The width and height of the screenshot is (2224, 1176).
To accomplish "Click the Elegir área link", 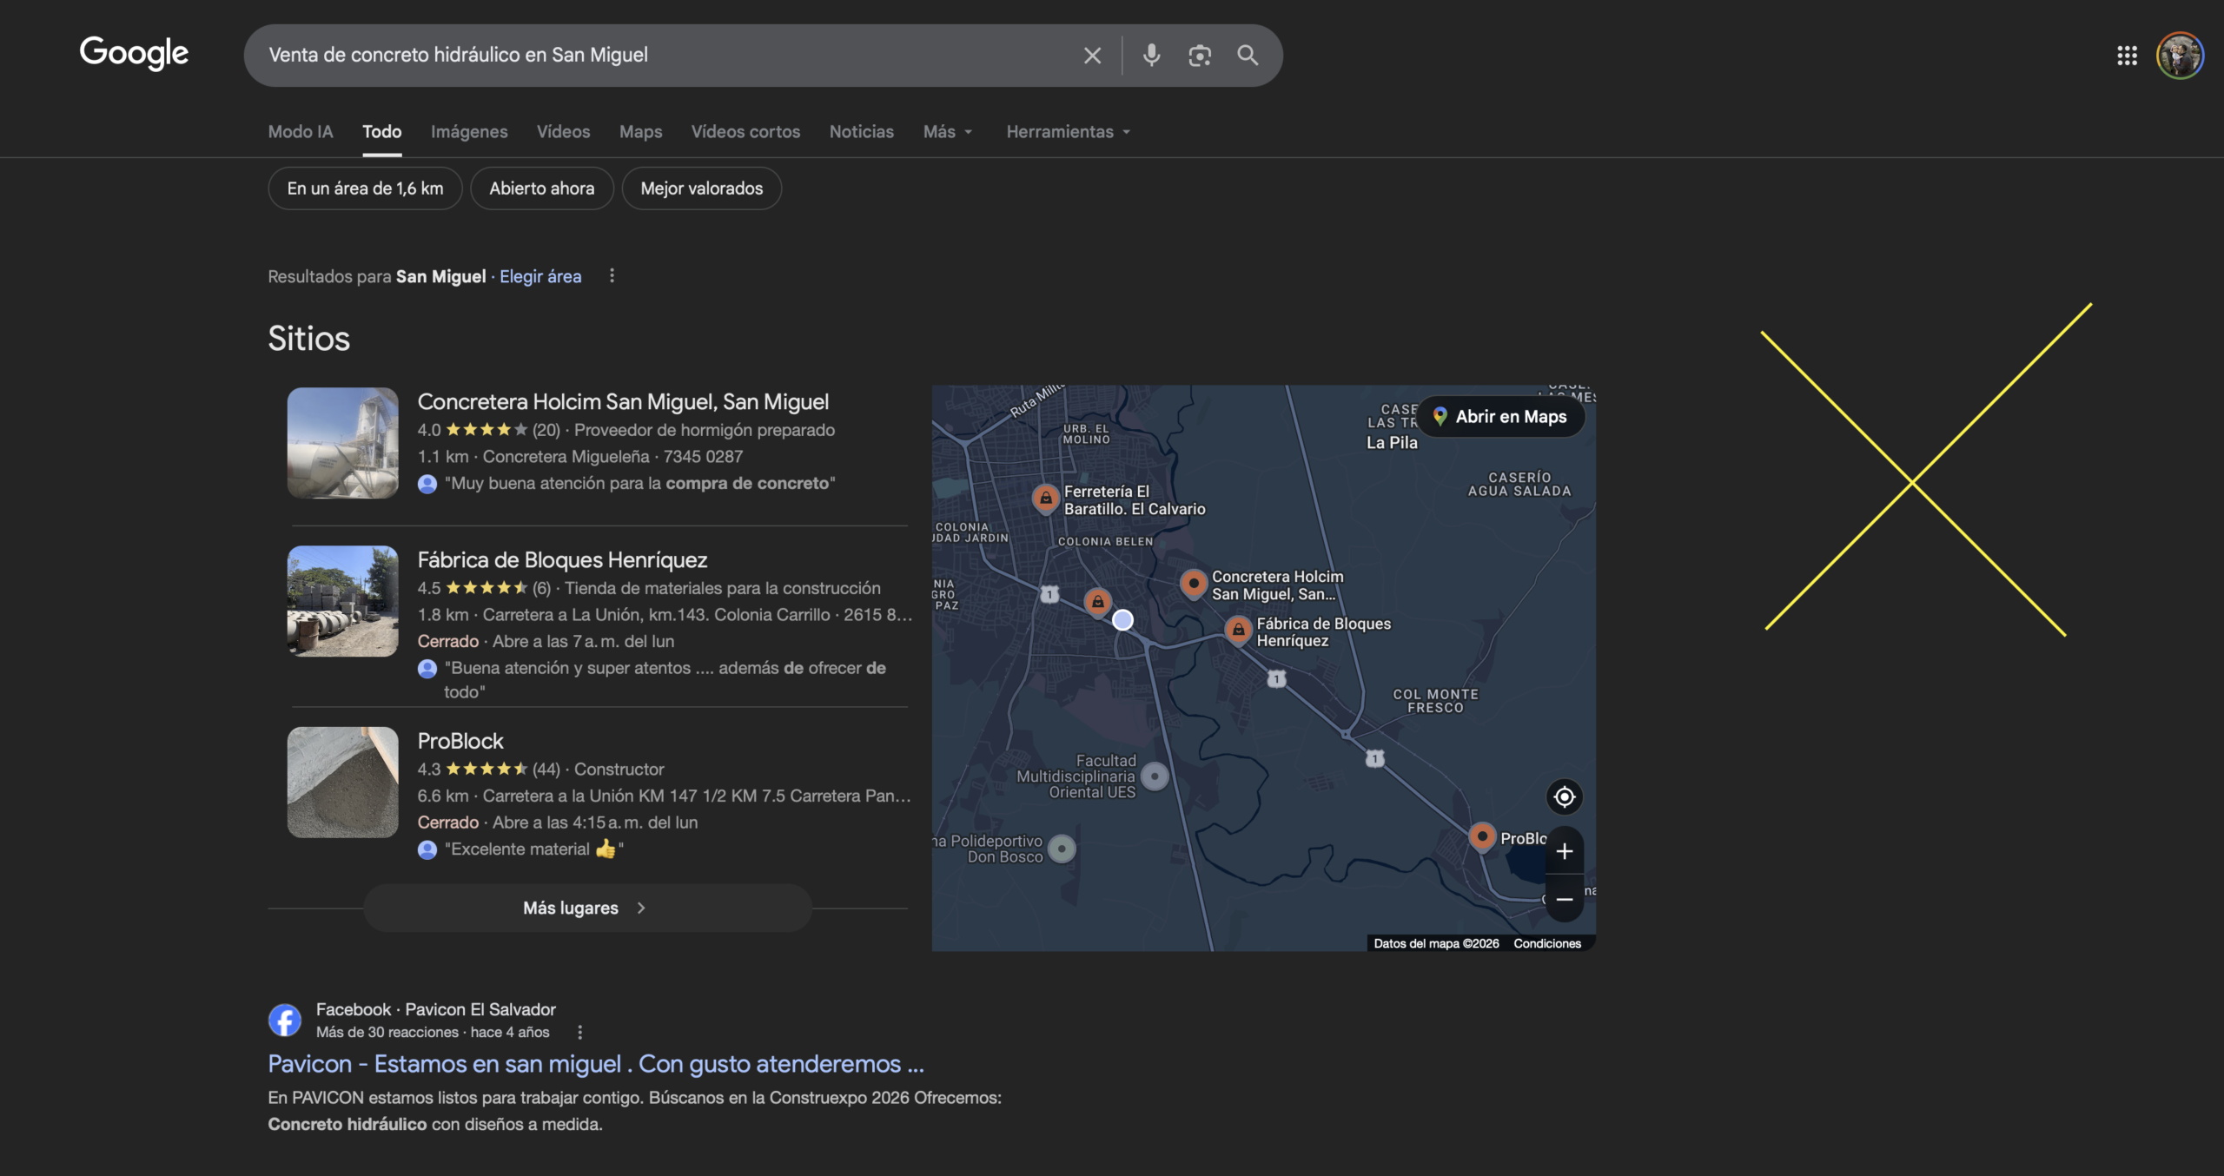I will point(540,276).
